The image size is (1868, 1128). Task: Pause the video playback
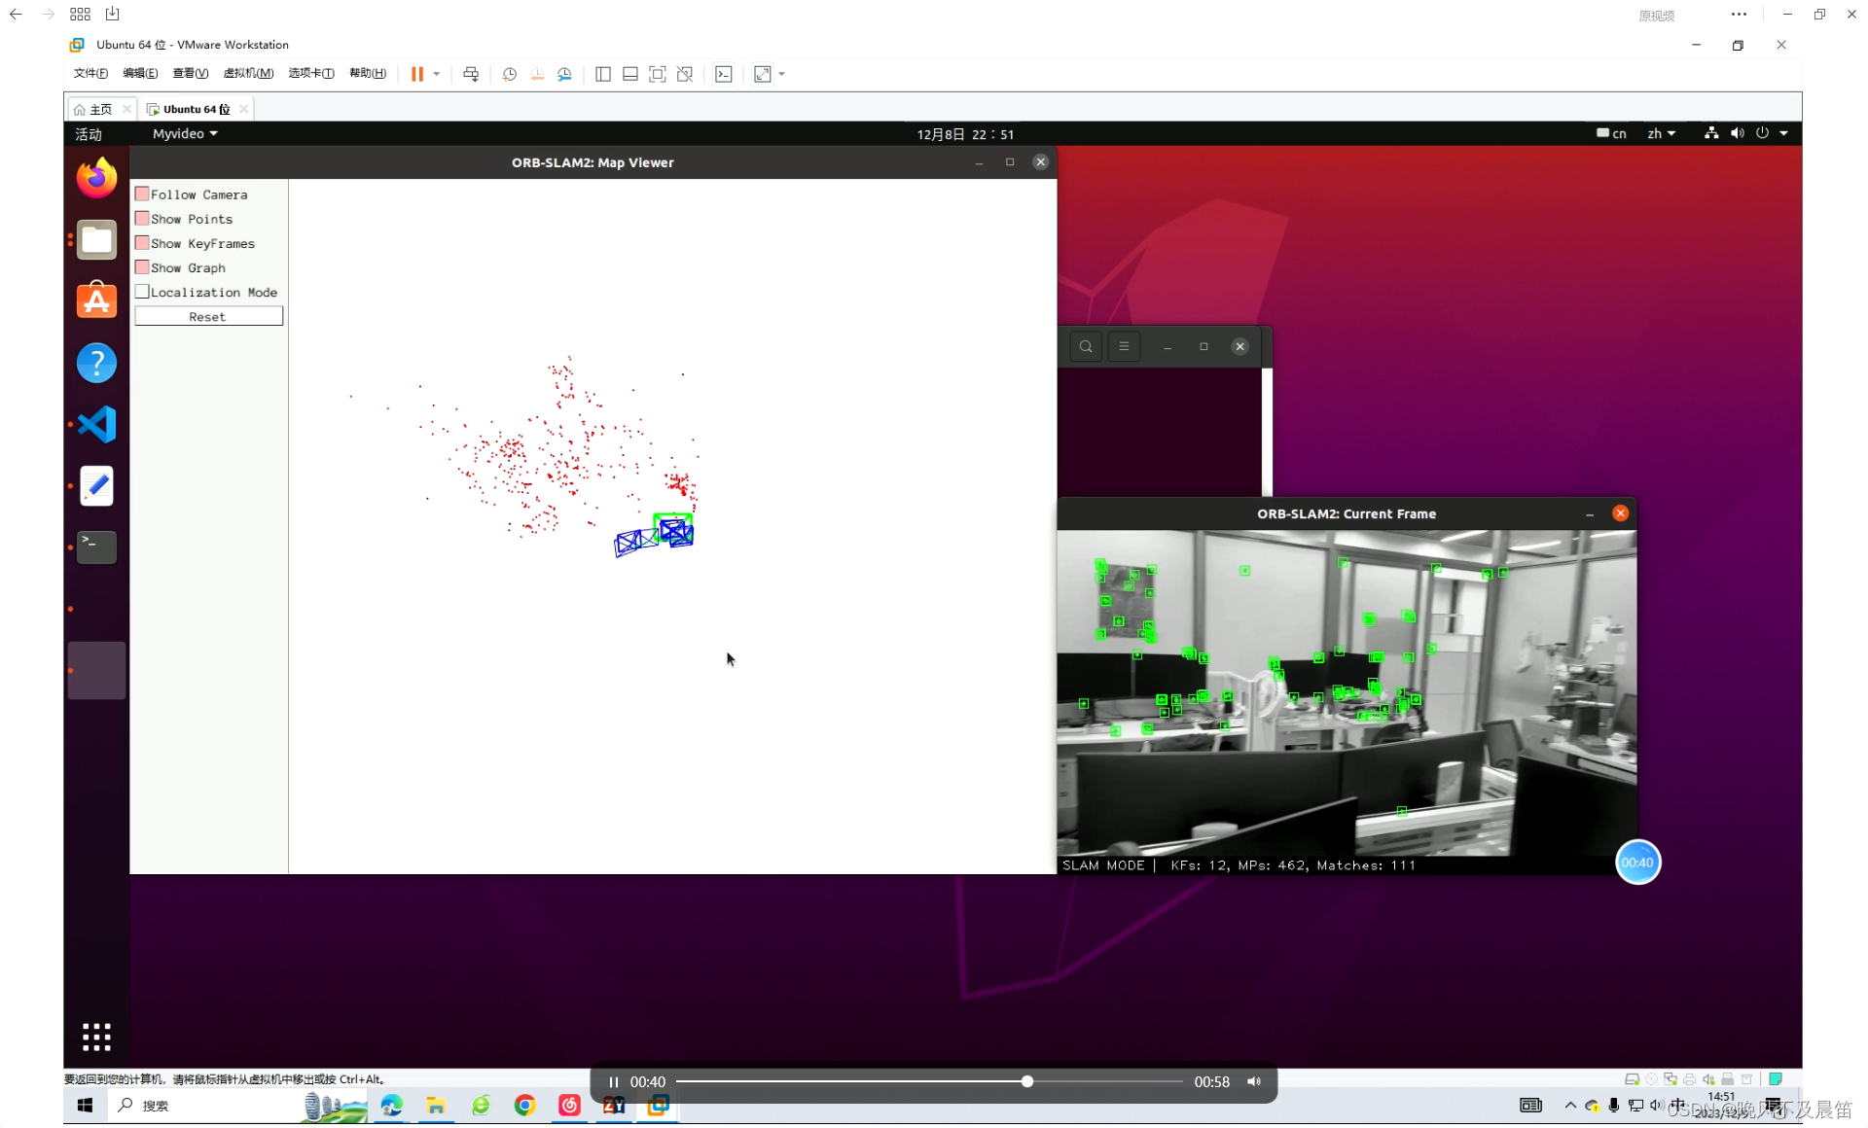pyautogui.click(x=614, y=1081)
